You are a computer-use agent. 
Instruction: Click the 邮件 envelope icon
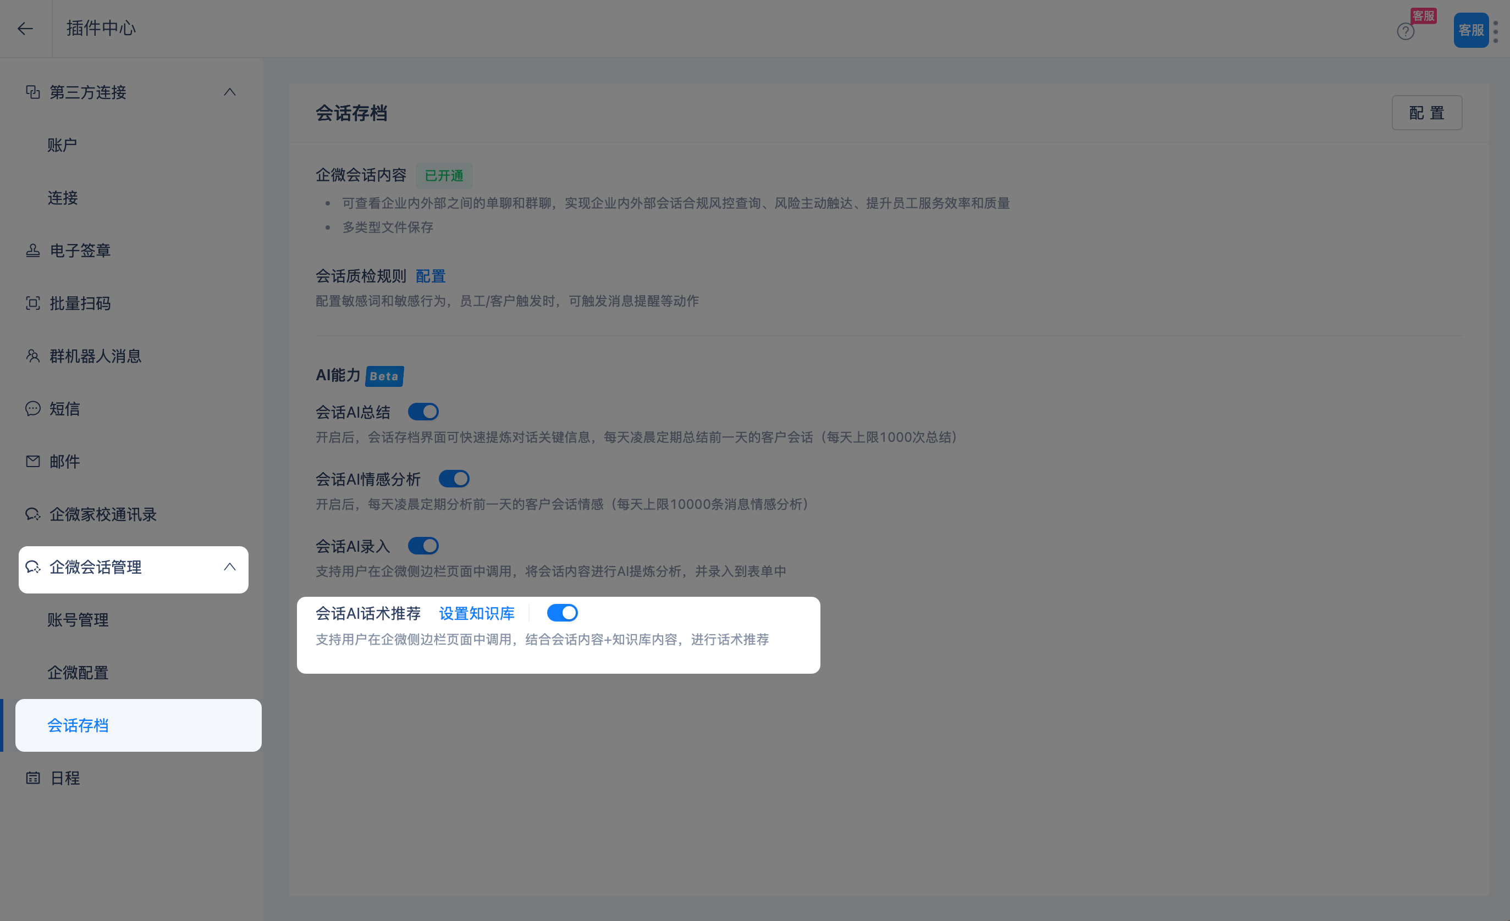33,461
